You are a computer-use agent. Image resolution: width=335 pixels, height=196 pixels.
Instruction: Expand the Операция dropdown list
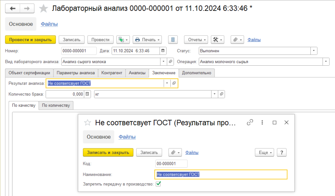[x=326, y=61]
